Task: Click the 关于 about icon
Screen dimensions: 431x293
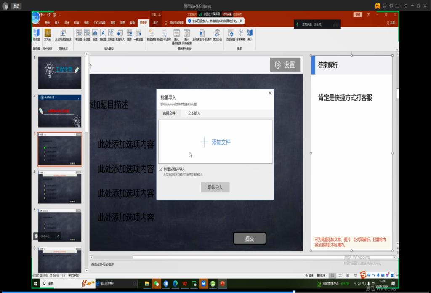Action: (x=250, y=35)
